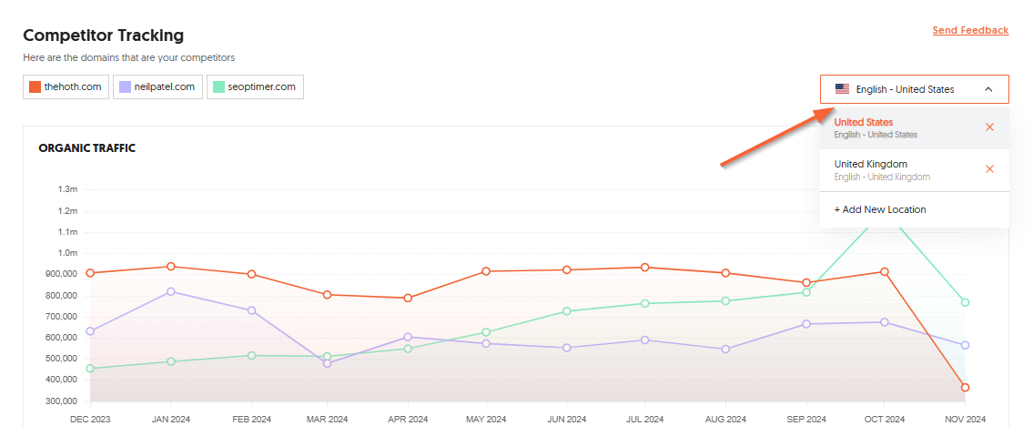
Task: Click thehoth.com data point for Nov 2024
Action: coord(965,388)
